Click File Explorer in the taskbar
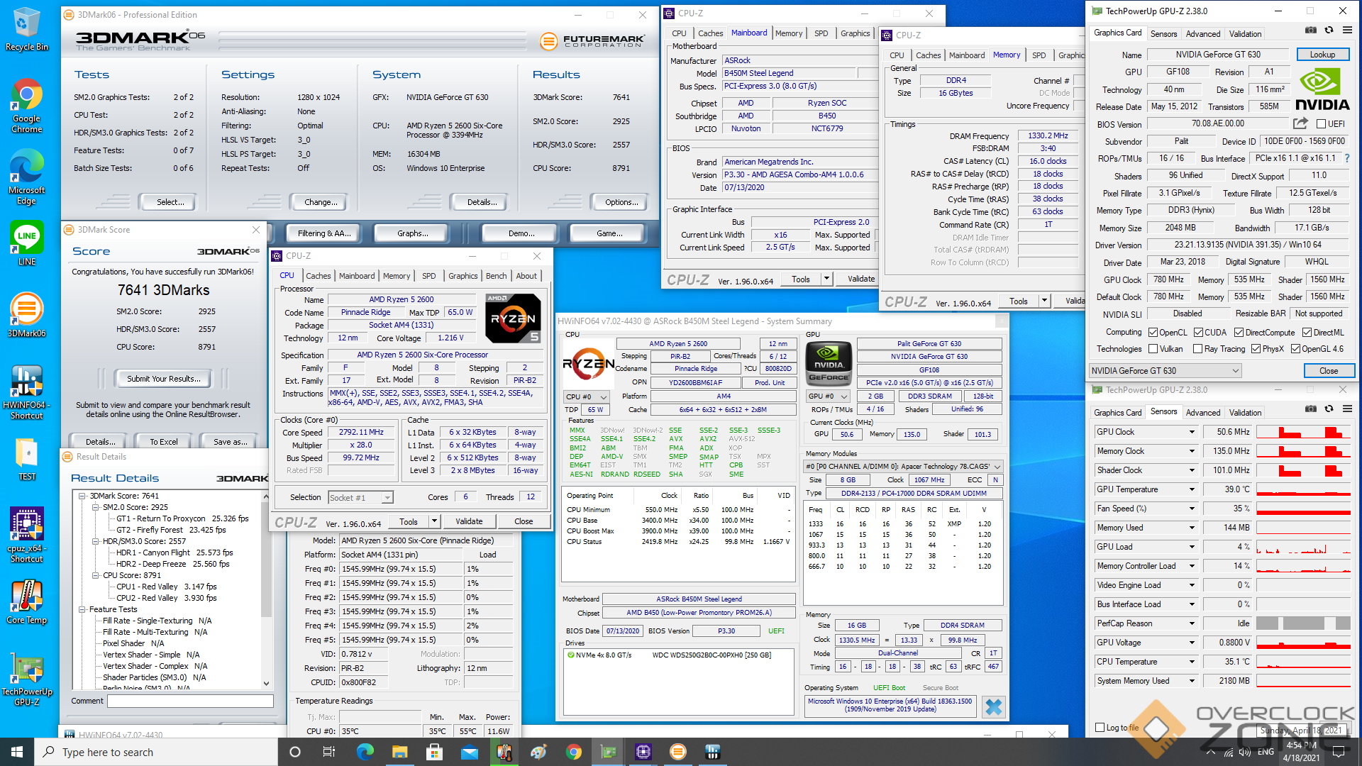This screenshot has width=1362, height=766. [399, 752]
